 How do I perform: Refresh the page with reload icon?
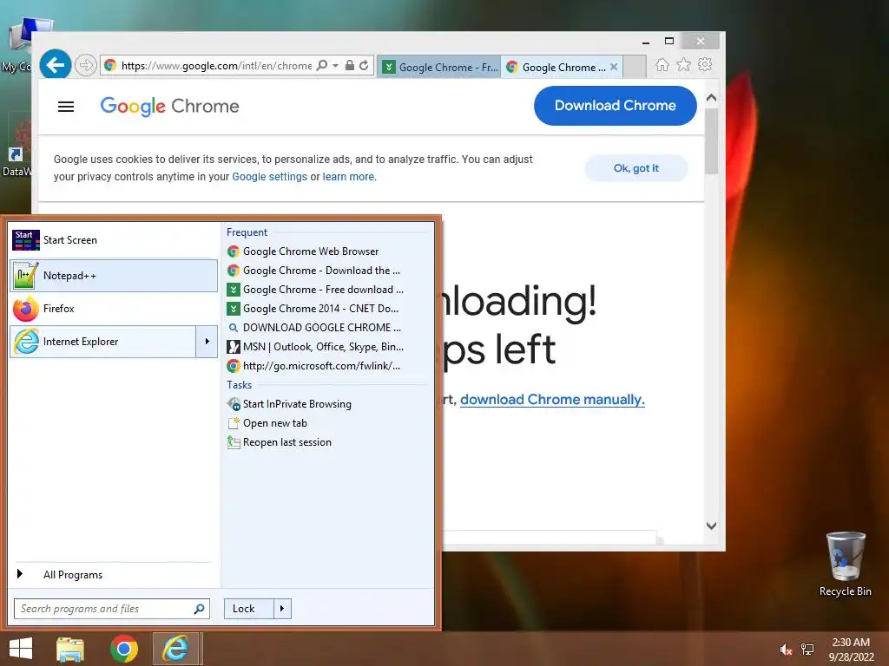(x=364, y=65)
